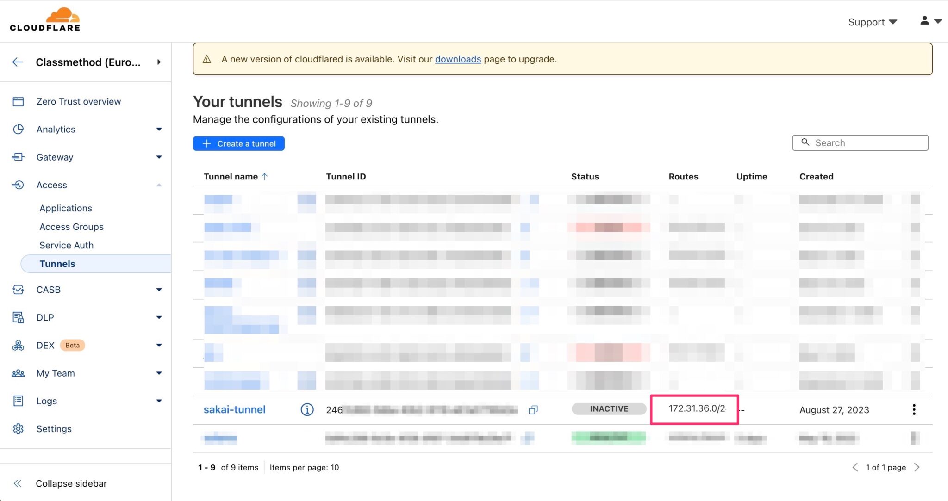Click the CASB sidebar icon

[18, 290]
